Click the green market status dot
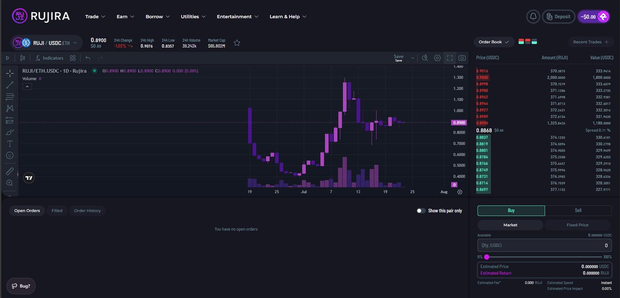Image resolution: width=620 pixels, height=298 pixels. [94, 71]
